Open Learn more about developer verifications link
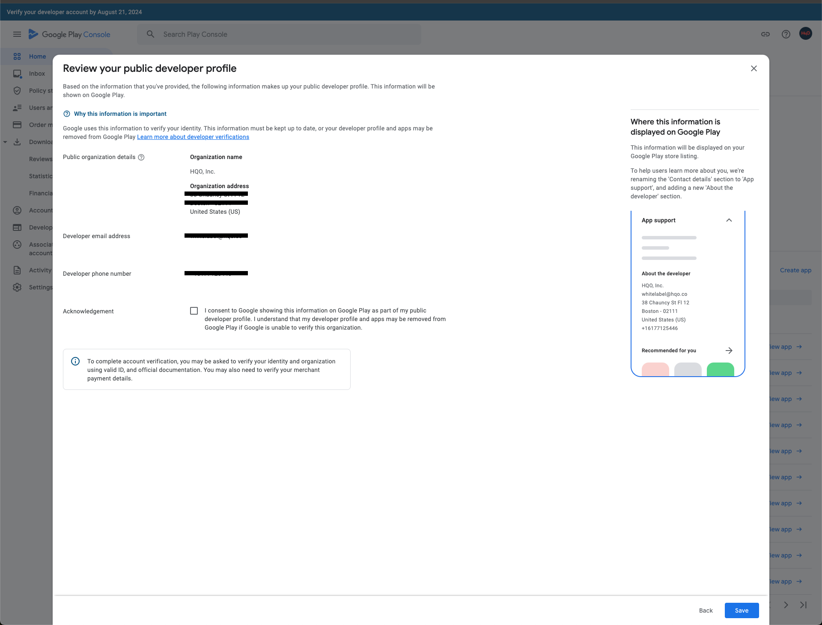The height and width of the screenshot is (625, 822). click(193, 137)
